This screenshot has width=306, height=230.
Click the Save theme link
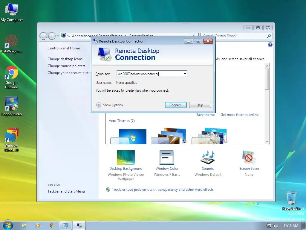click(205, 115)
